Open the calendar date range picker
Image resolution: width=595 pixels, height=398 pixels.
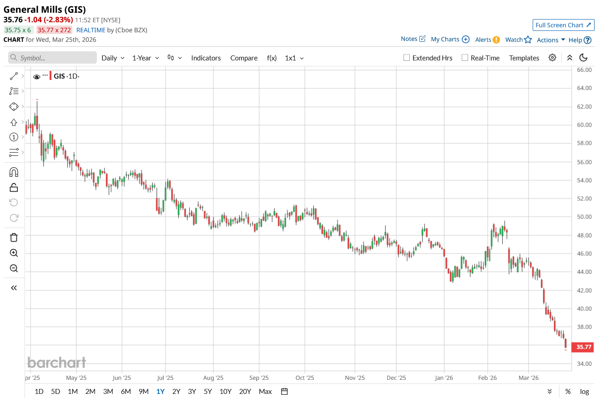click(x=285, y=391)
